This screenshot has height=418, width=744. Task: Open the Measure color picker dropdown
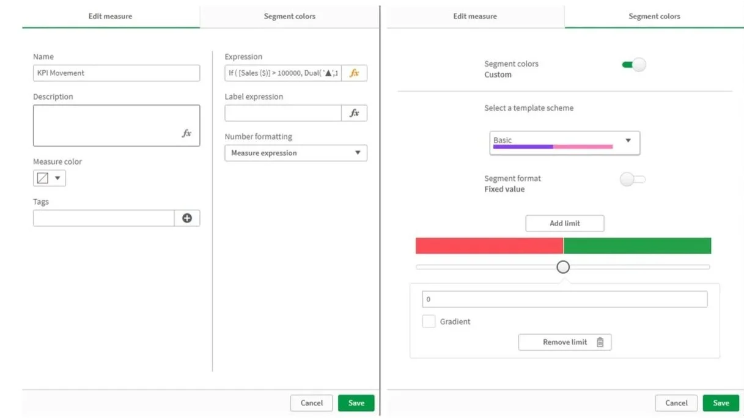tap(50, 178)
